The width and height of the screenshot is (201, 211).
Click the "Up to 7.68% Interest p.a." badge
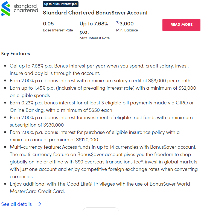tap(61, 4)
